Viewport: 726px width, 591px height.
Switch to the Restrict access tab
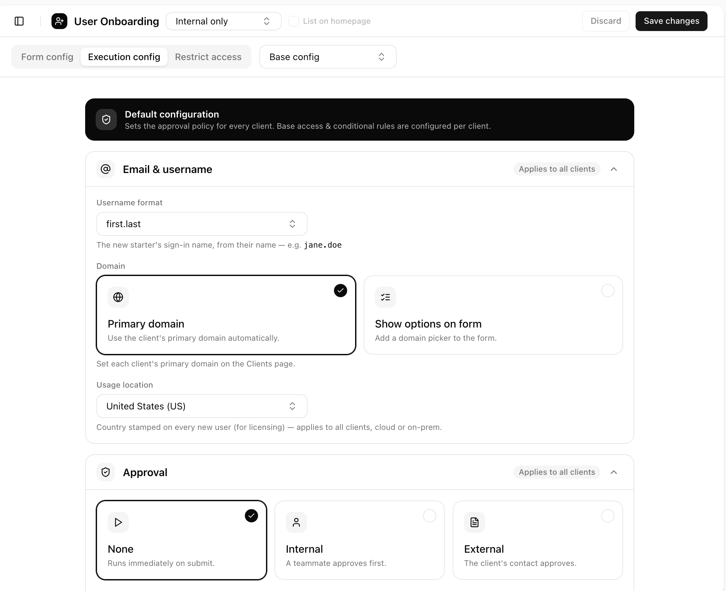click(208, 57)
